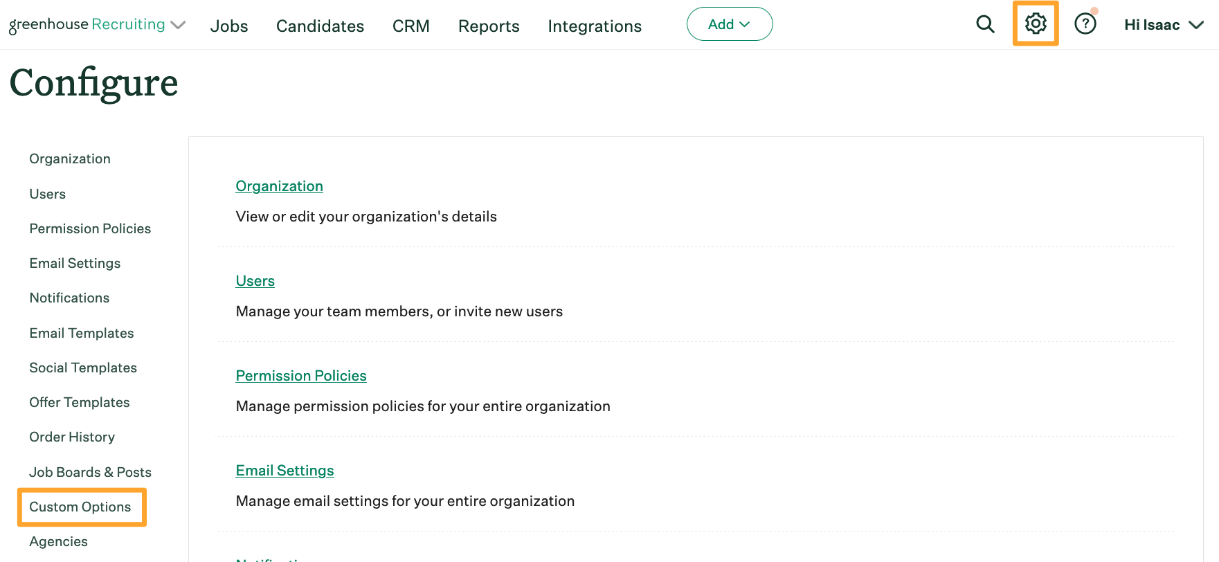
Task: Click the greenhouse Recruiting logo
Action: coord(87,25)
